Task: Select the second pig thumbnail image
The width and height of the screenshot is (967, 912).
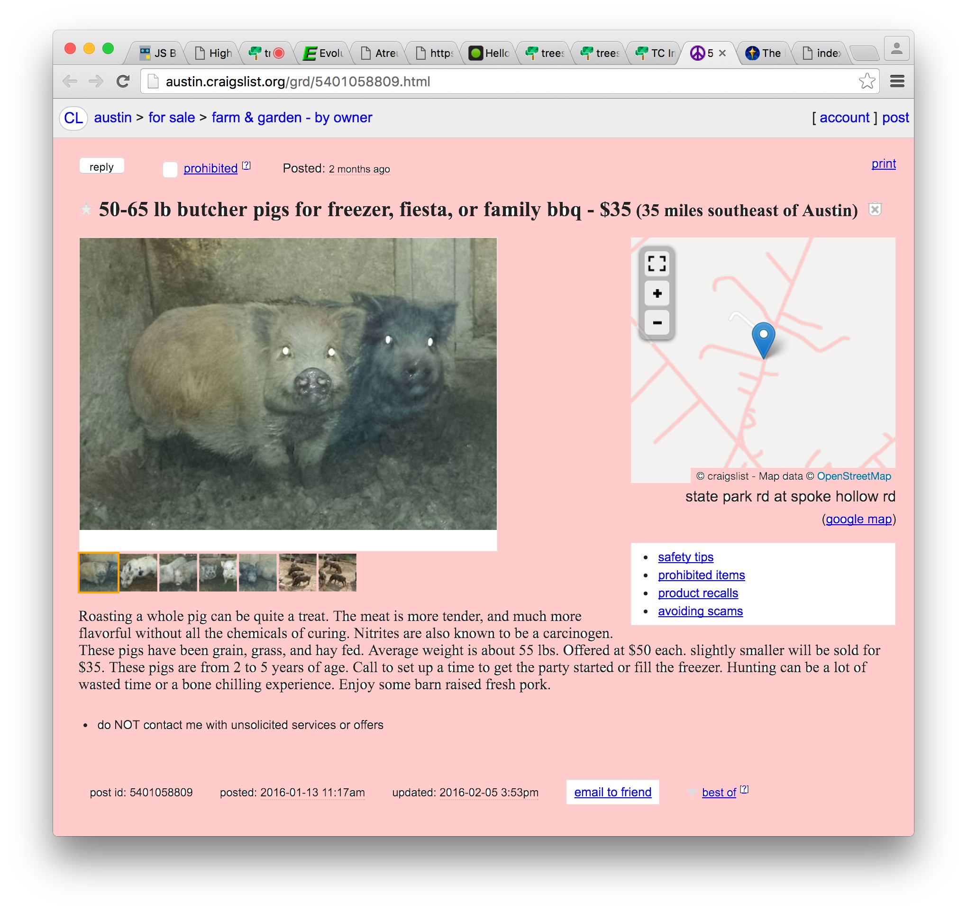Action: coord(138,573)
